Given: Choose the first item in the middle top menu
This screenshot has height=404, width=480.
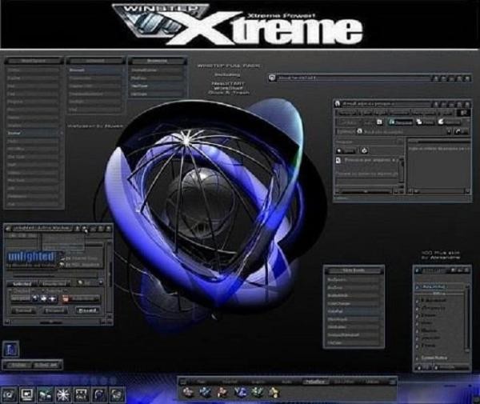Looking at the screenshot, I should pos(95,70).
